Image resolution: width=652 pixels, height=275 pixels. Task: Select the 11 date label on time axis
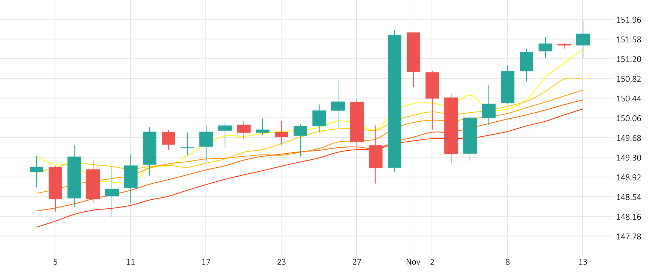click(130, 262)
